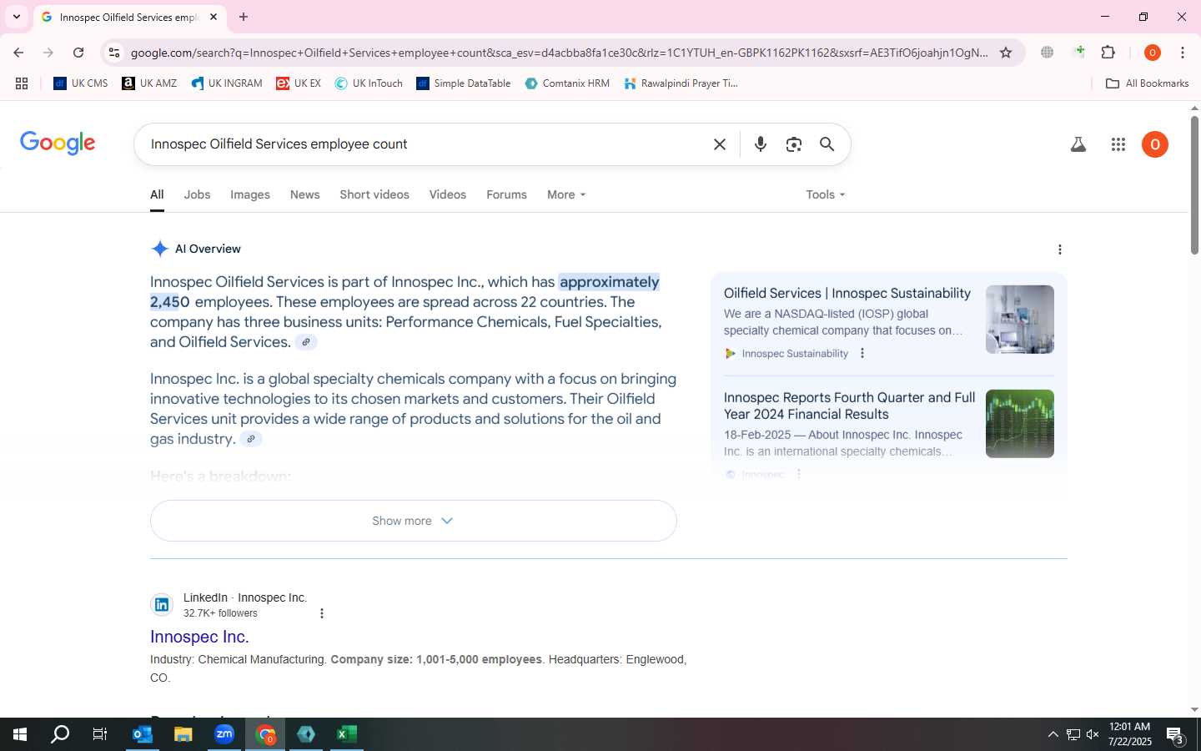Open the Tools dropdown
Viewport: 1201px width, 751px height.
(x=826, y=194)
